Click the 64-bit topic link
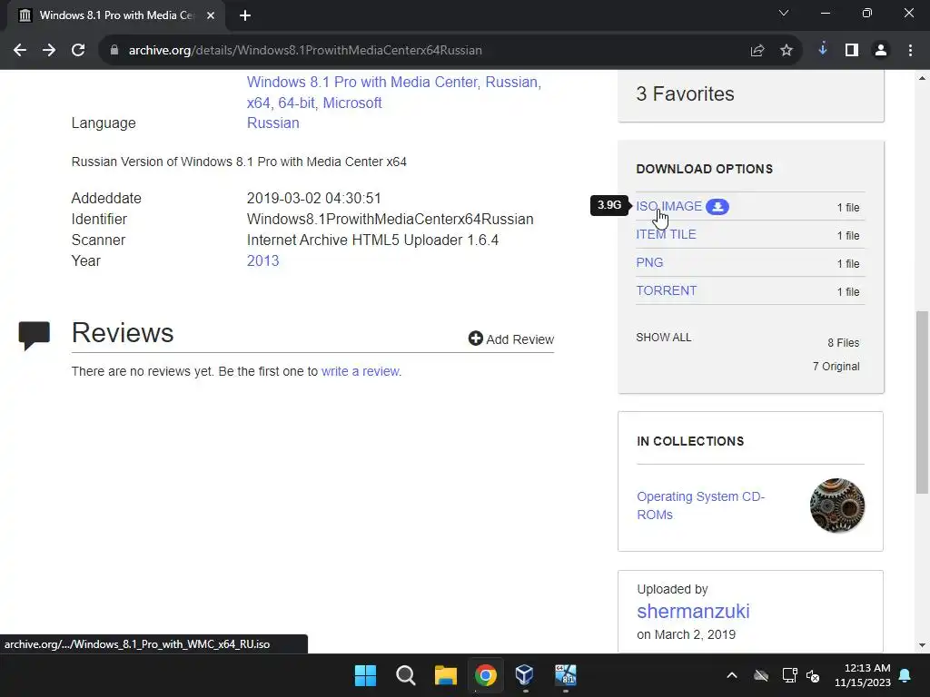The image size is (930, 697). 297,103
